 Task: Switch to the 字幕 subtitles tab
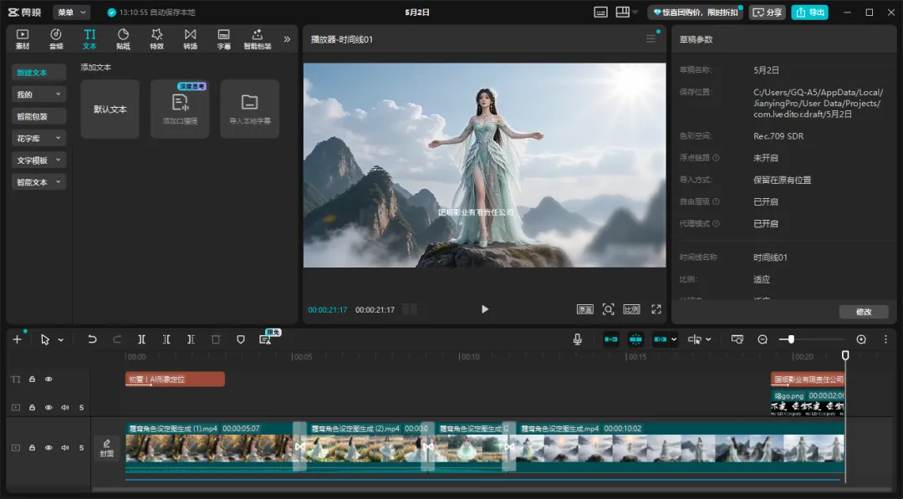tap(223, 39)
